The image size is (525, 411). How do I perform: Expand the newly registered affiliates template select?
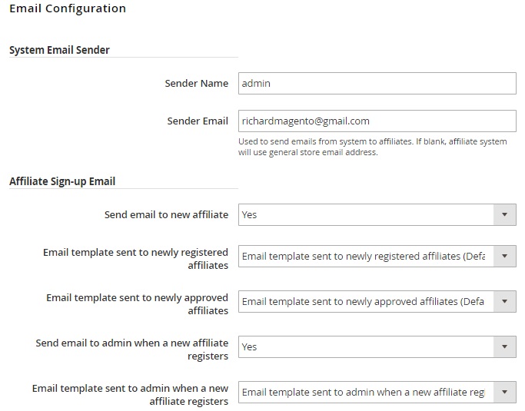point(365,257)
